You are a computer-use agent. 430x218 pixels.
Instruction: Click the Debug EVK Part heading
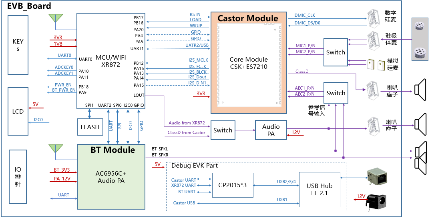tap(194, 166)
